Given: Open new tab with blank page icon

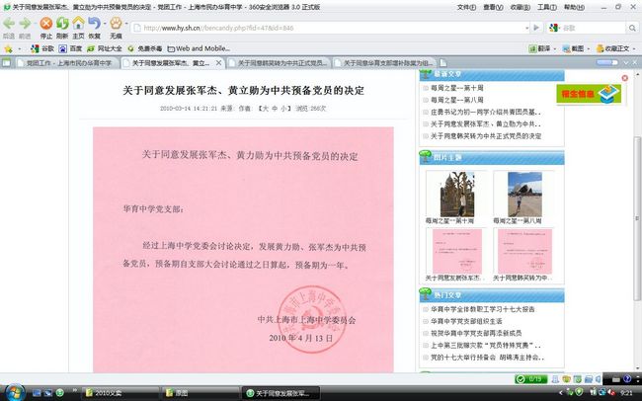Looking at the screenshot, I should tap(442, 63).
